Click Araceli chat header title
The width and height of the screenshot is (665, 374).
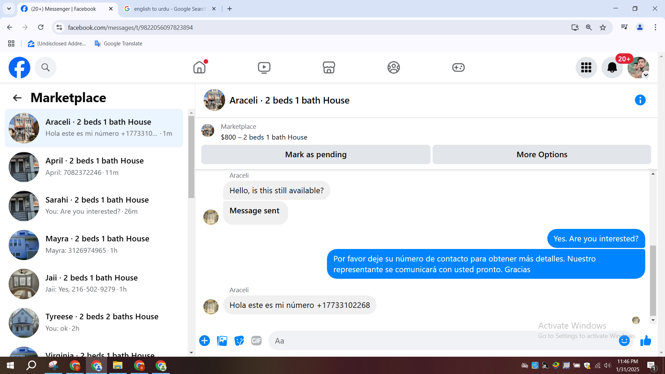[290, 100]
